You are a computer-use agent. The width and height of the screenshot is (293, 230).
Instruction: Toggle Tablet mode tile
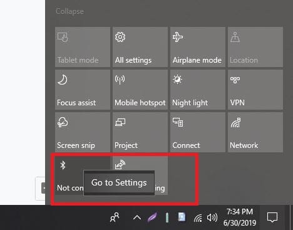coord(83,47)
